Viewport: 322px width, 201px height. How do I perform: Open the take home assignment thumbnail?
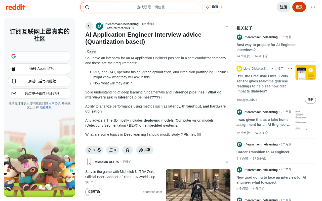tap(305, 120)
